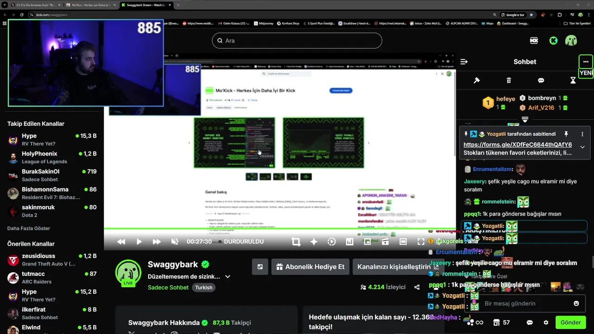The height and width of the screenshot is (334, 594).
Task: Click the sparkle icon in player controls
Action: [x=314, y=242]
